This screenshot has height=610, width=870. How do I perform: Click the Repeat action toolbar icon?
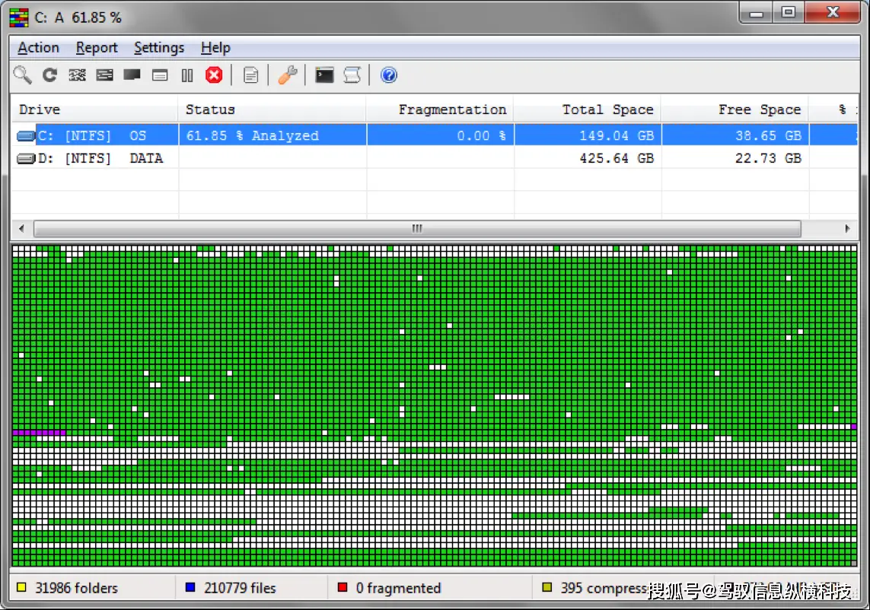[x=49, y=75]
